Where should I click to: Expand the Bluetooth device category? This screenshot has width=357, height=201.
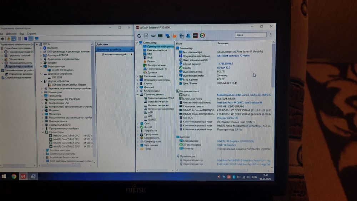coord(41,48)
